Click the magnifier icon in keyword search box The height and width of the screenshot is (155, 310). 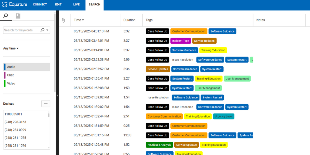(42, 30)
